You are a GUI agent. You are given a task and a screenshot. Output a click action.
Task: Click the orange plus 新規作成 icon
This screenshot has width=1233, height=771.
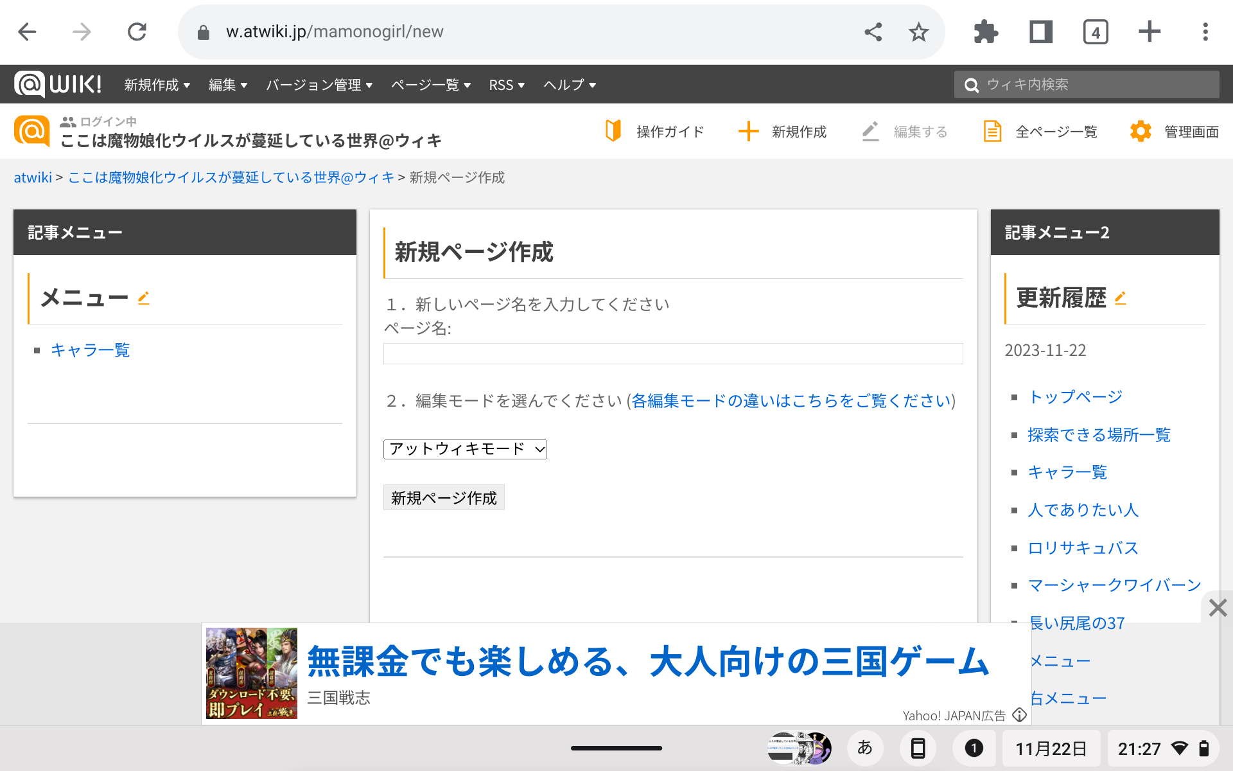[748, 131]
